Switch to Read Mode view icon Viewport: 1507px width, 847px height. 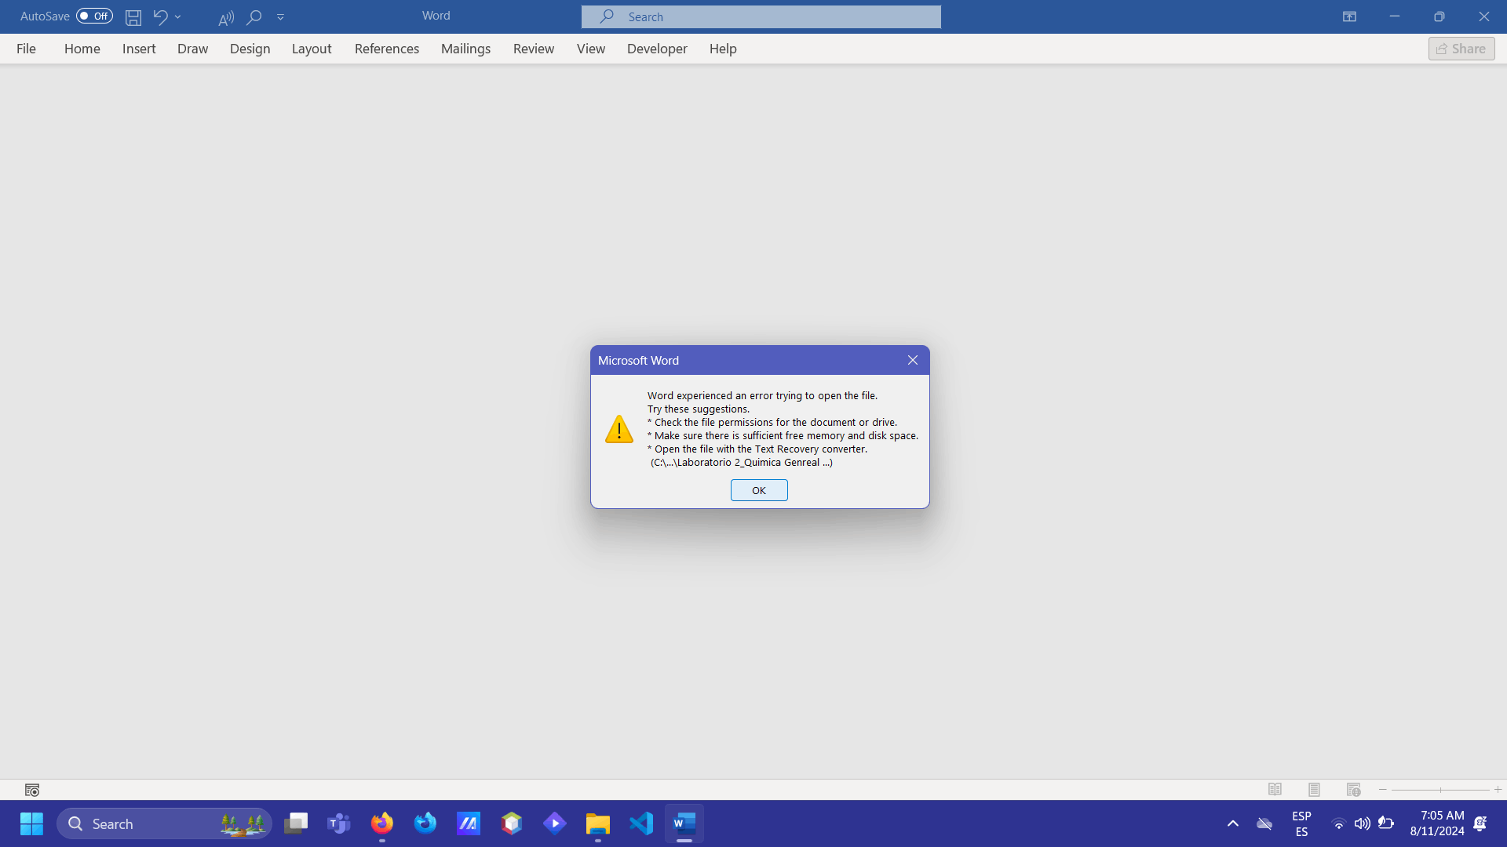pyautogui.click(x=1275, y=790)
